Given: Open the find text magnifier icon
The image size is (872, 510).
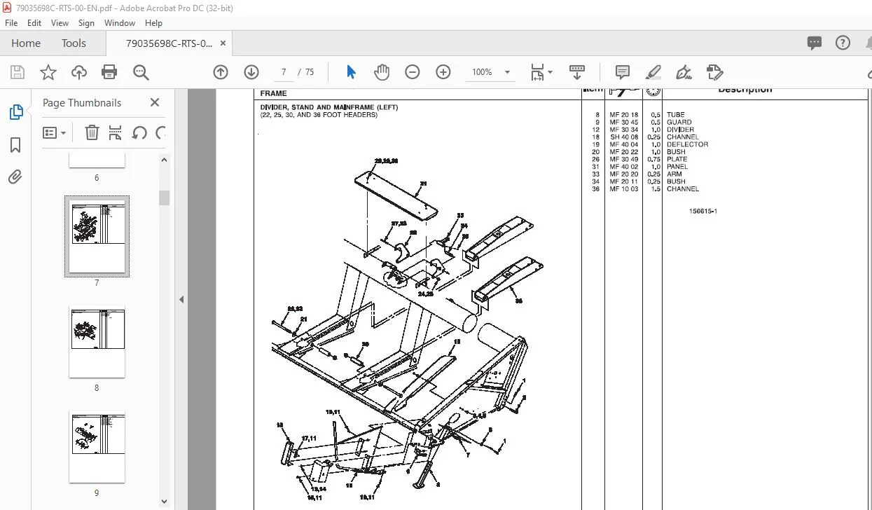Looking at the screenshot, I should point(141,72).
